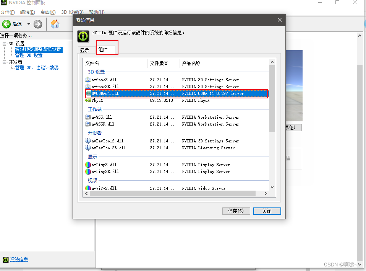This screenshot has width=366, height=271.
Task: Click the nvWSSR.dll file icon
Action: click(88, 124)
